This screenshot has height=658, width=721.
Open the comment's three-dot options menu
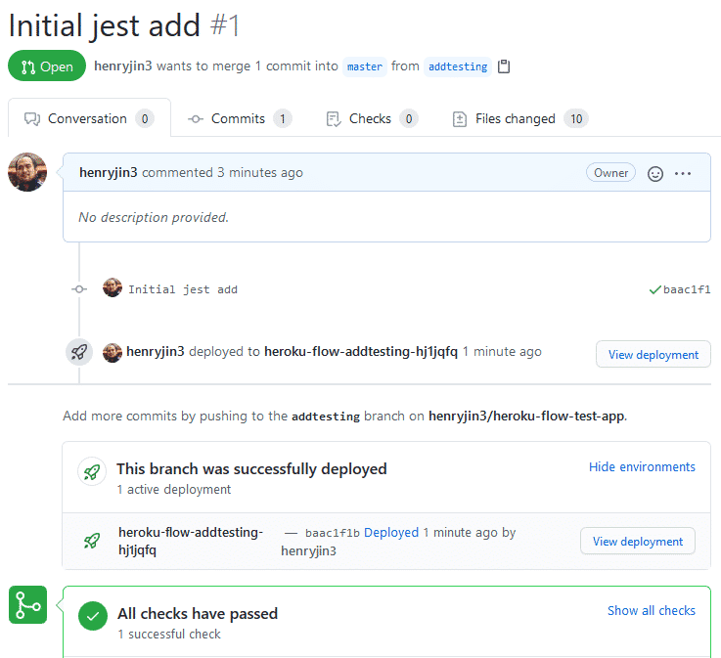pyautogui.click(x=683, y=174)
